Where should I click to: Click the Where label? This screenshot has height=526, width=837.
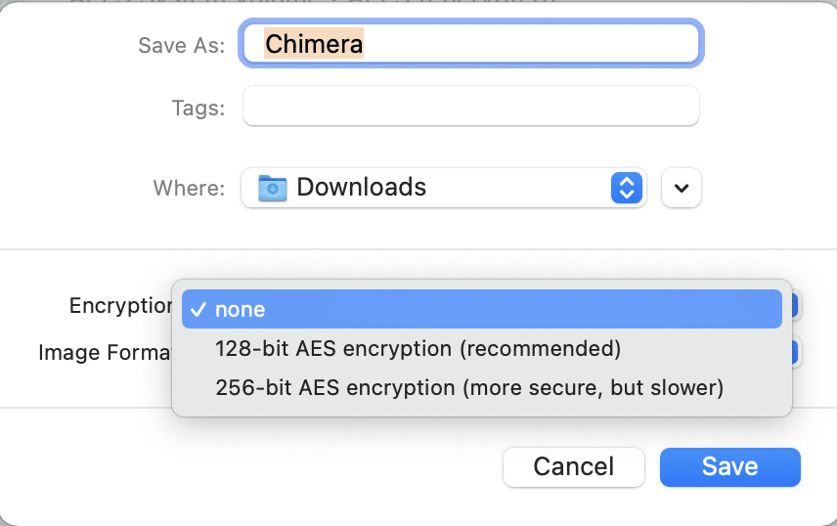click(189, 188)
